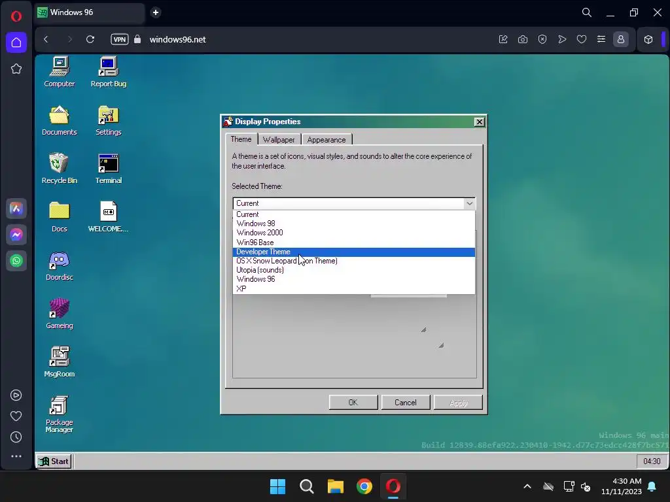Close the Display Properties dialog
The image size is (670, 502).
click(x=480, y=122)
